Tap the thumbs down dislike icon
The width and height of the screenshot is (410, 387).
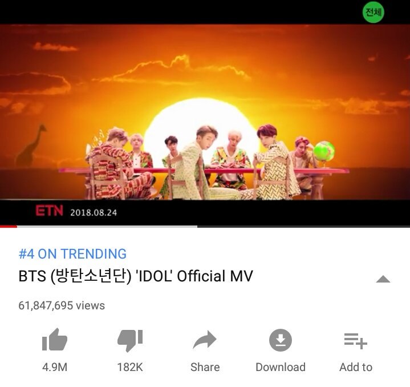(x=130, y=341)
